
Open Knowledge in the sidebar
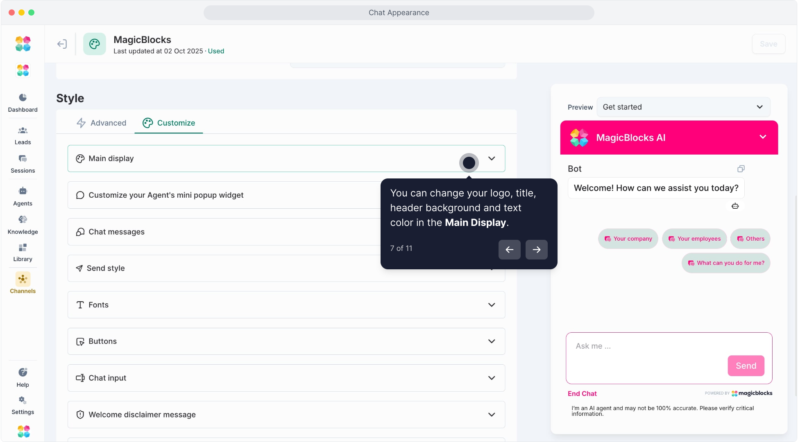[x=23, y=224]
